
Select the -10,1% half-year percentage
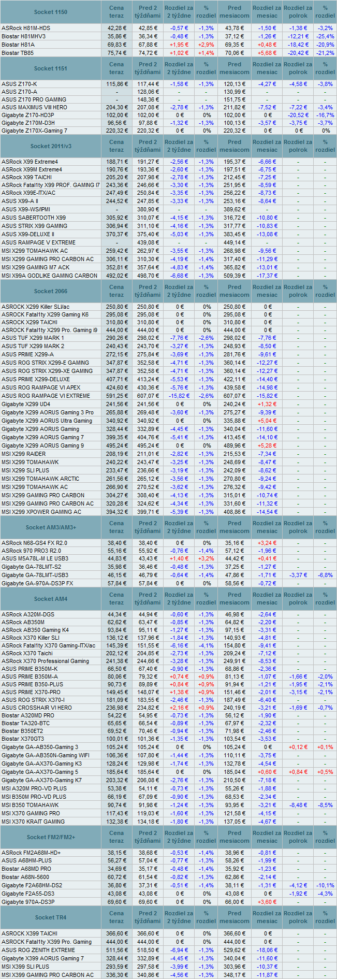(325, 885)
